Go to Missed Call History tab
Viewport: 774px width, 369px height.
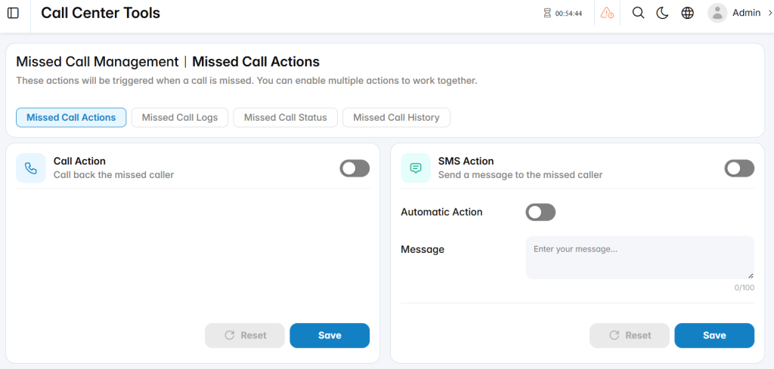(x=396, y=118)
